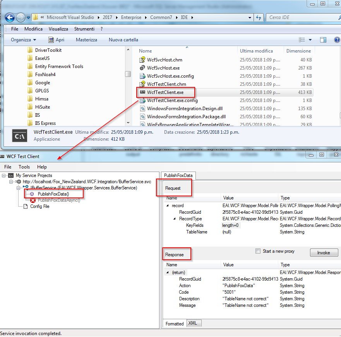This screenshot has height=337, width=341.
Task: Click the PublishFoxDataAsync() error icon
Action: 33,200
